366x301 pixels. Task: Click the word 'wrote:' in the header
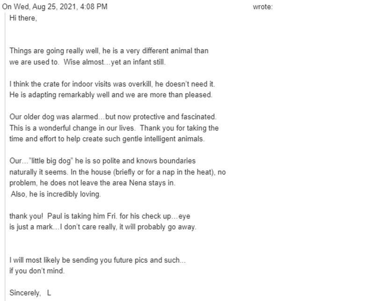pos(263,7)
